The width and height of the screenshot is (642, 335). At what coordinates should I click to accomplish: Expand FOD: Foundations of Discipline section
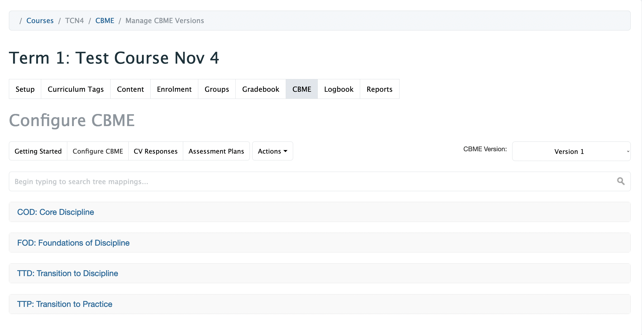pos(73,243)
